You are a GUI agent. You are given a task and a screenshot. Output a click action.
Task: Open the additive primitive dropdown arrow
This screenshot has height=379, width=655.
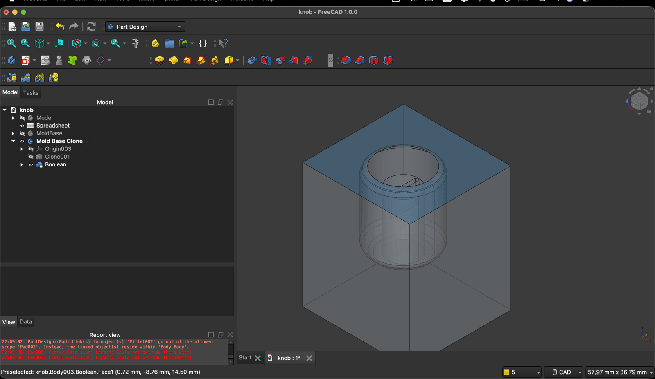click(x=237, y=61)
